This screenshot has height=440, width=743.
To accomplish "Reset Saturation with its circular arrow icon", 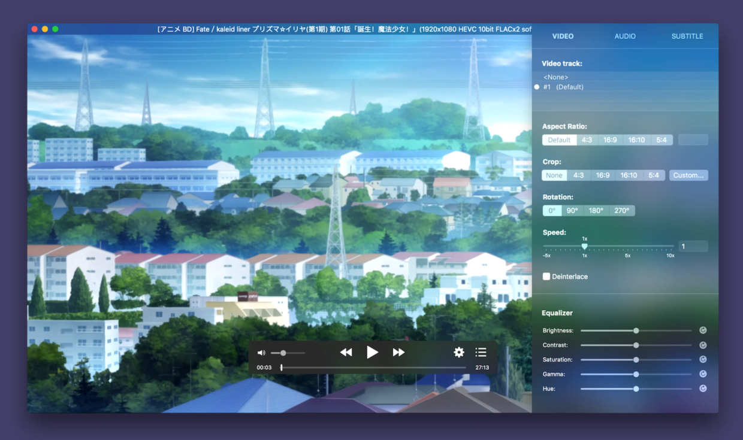I will (x=703, y=359).
